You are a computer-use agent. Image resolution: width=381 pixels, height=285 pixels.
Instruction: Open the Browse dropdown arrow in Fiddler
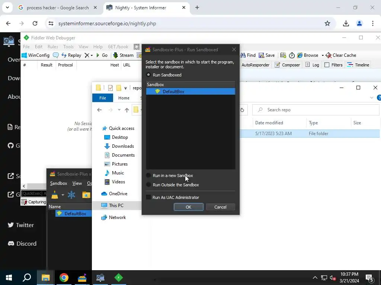[x=323, y=56]
